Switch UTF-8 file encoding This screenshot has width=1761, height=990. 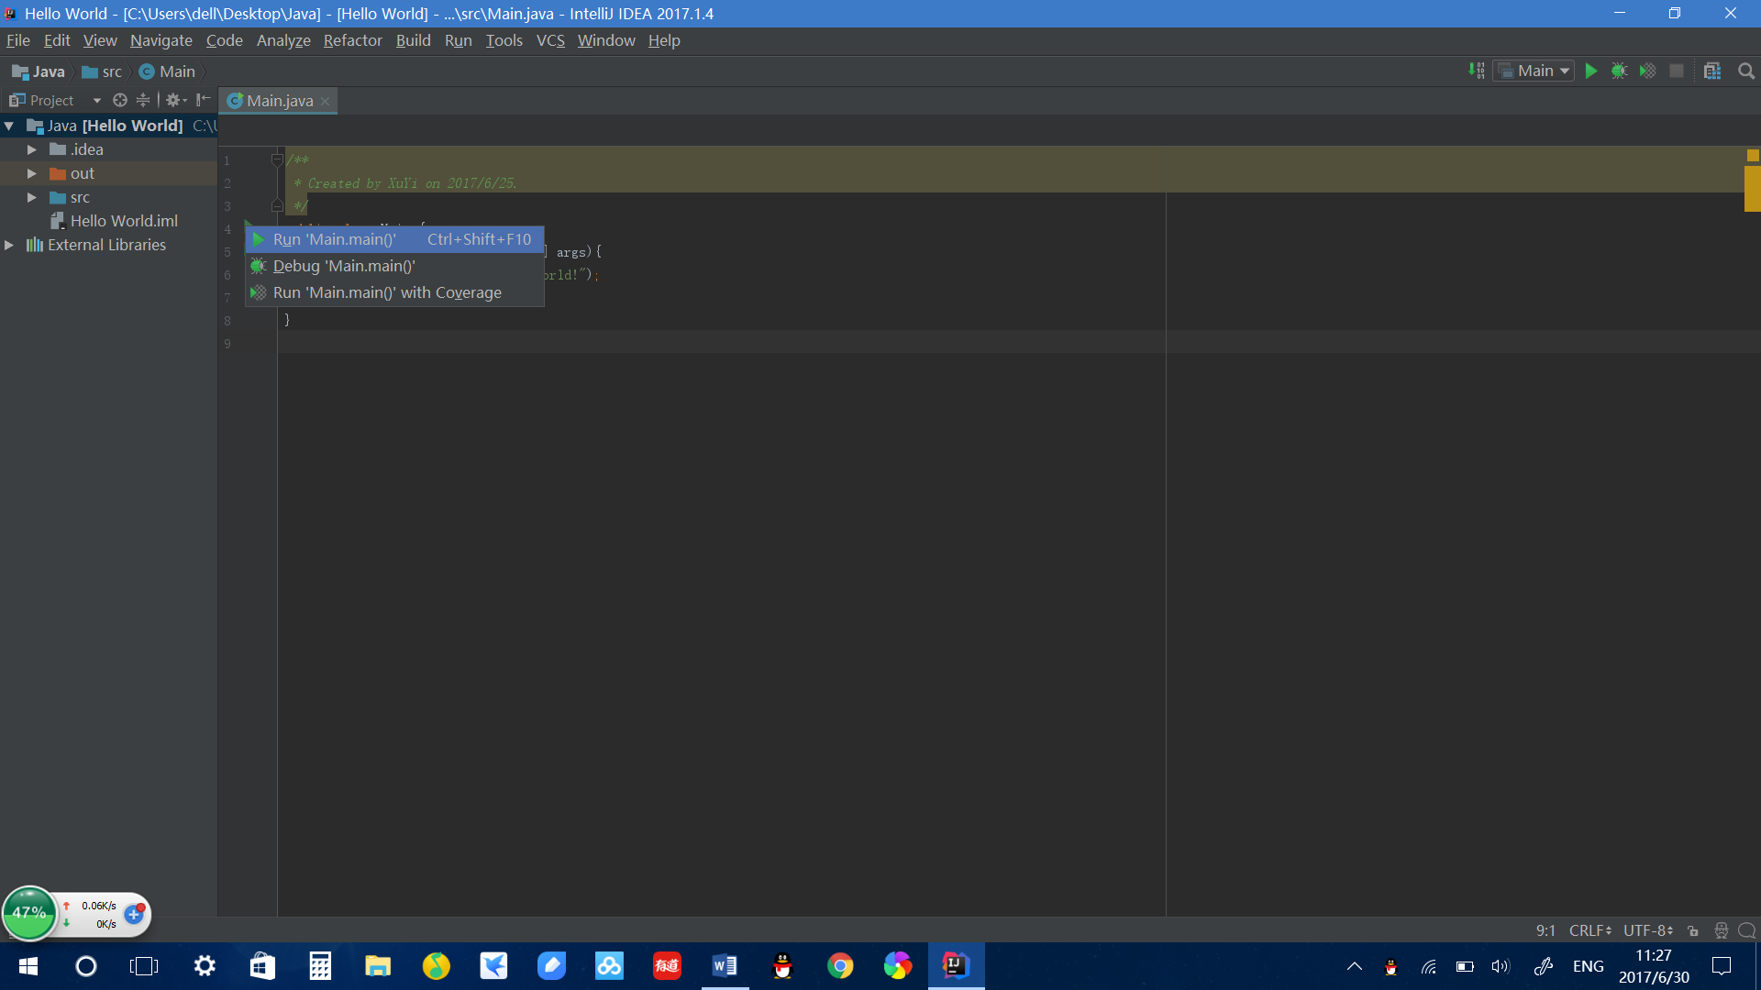pos(1646,930)
